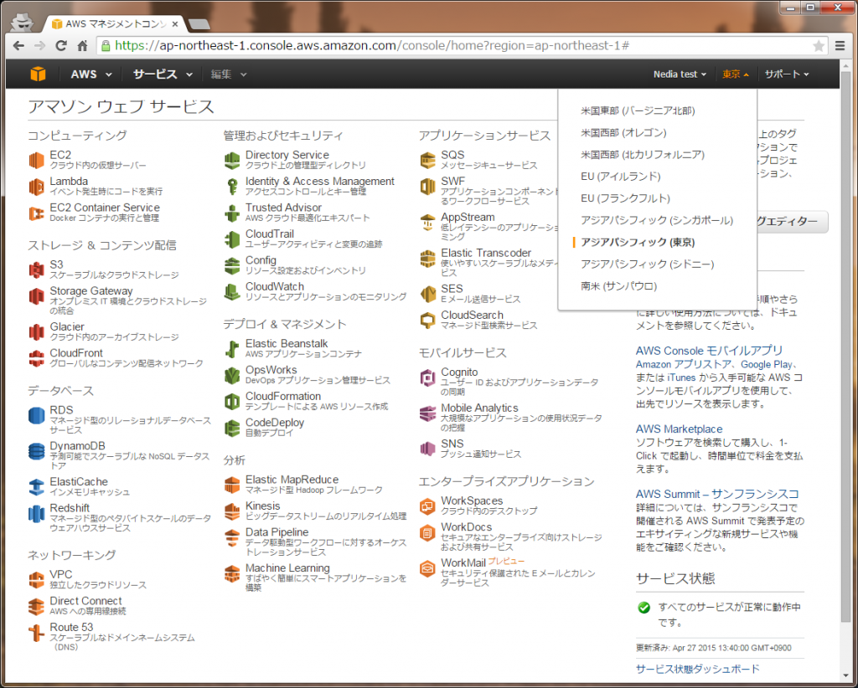Open AWS Console モバイルアプリ link
The image size is (858, 688).
[709, 351]
